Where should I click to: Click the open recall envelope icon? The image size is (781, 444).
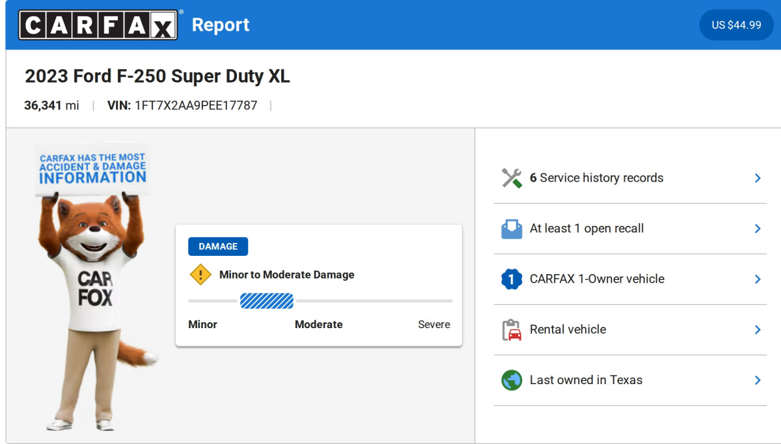click(512, 229)
